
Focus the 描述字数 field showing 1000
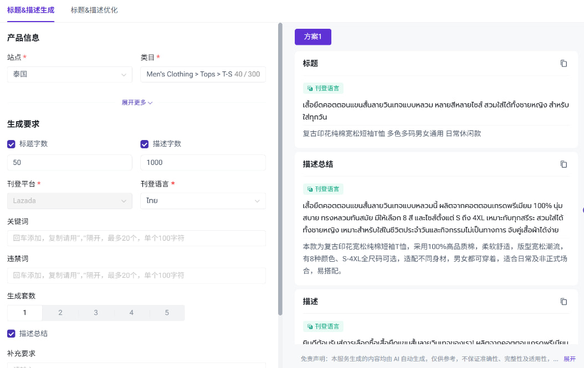[203, 163]
